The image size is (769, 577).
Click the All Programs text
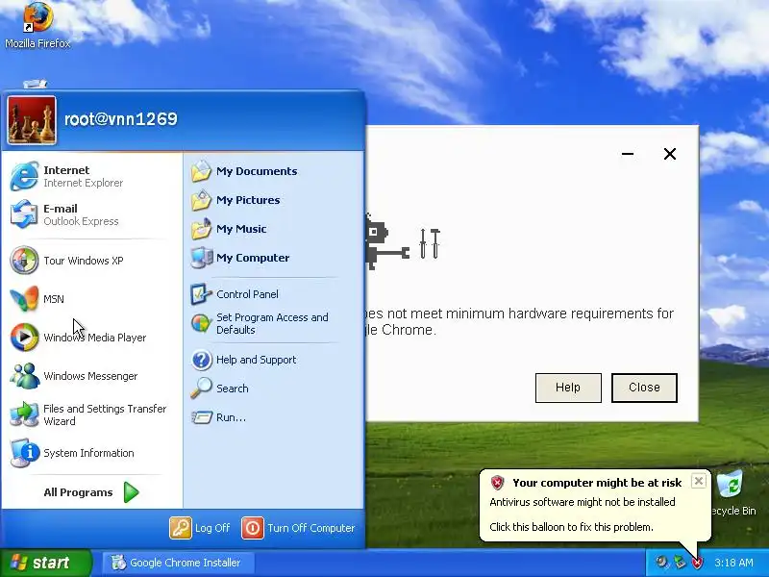(x=78, y=492)
